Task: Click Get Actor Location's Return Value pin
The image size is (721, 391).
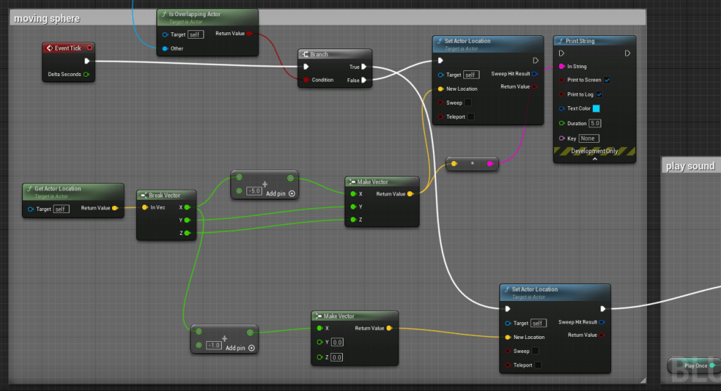Action: pyautogui.click(x=115, y=208)
